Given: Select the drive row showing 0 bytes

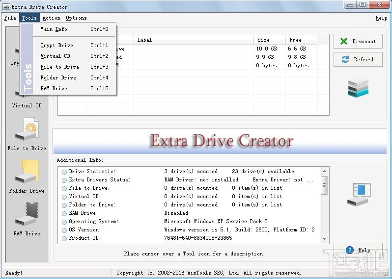Looking at the screenshot, I should 193,66.
